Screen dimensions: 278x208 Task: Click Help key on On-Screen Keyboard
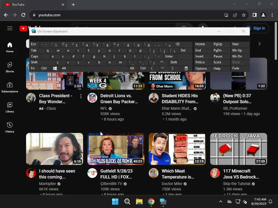click(221, 69)
